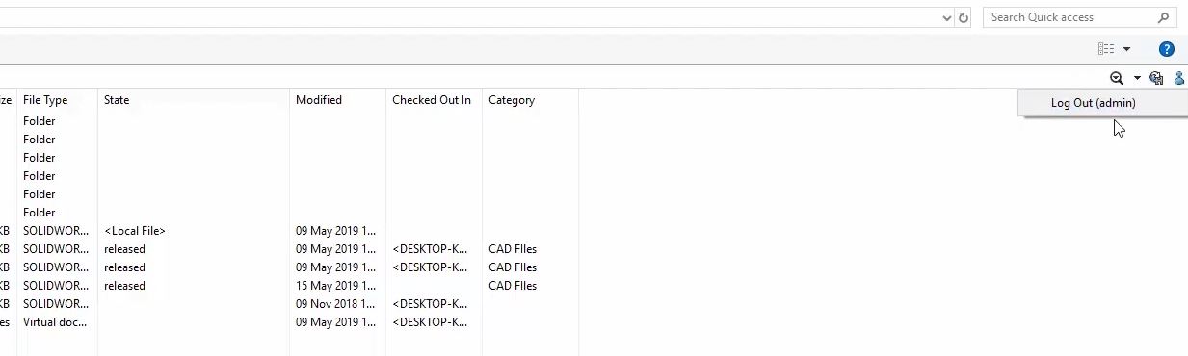
Task: Click the blue user login icon
Action: click(x=1179, y=78)
